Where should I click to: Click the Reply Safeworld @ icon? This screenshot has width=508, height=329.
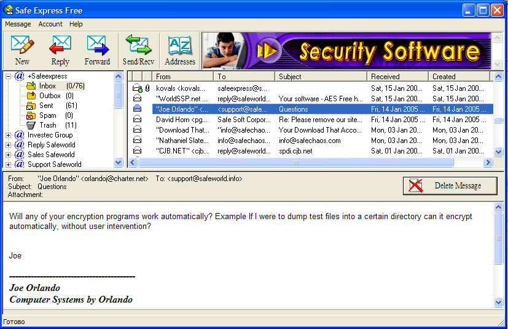[20, 144]
